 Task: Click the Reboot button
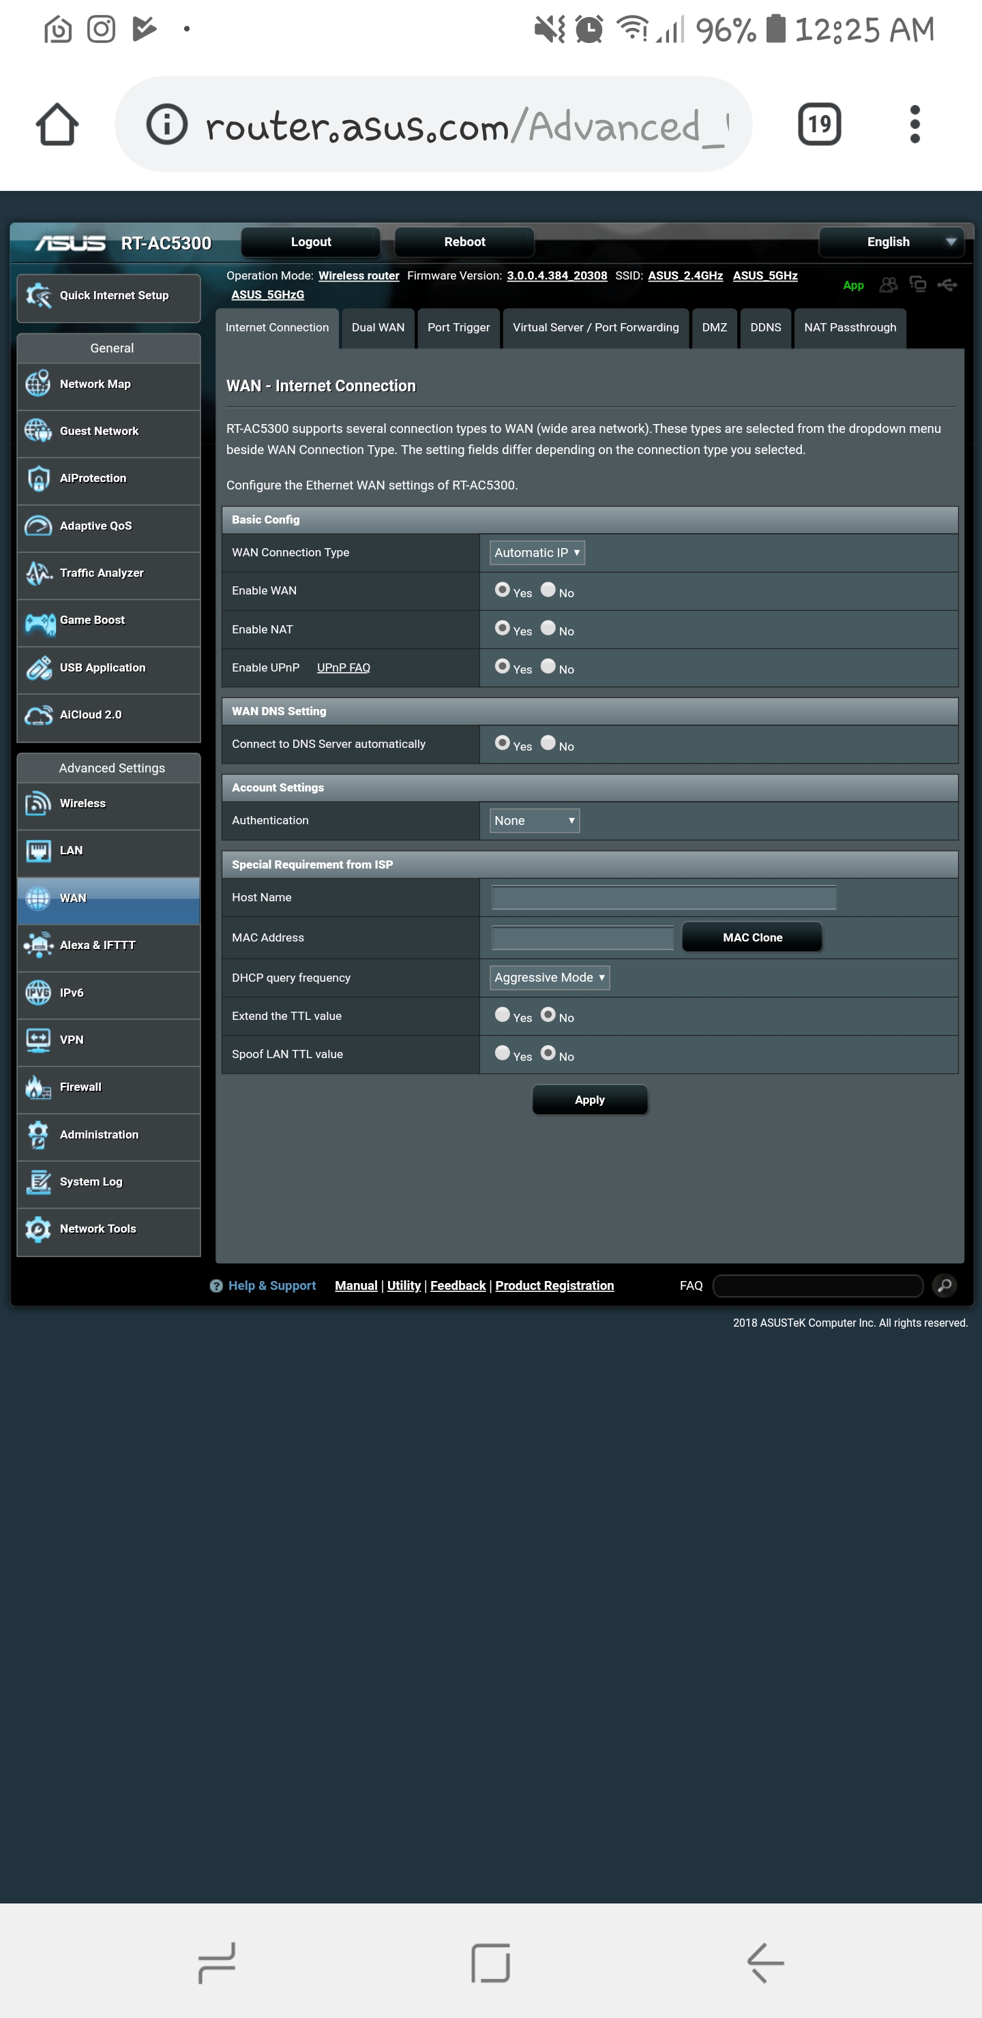pos(465,242)
